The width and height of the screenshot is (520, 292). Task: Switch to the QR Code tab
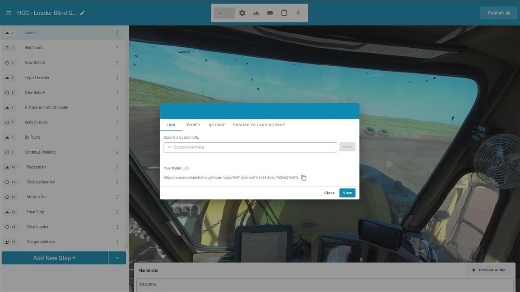coord(217,125)
